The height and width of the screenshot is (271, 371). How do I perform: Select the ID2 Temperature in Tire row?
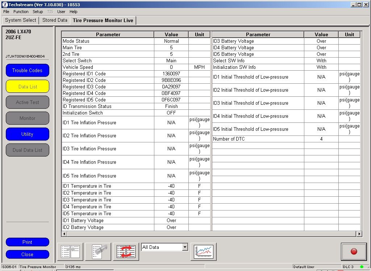coord(136,193)
